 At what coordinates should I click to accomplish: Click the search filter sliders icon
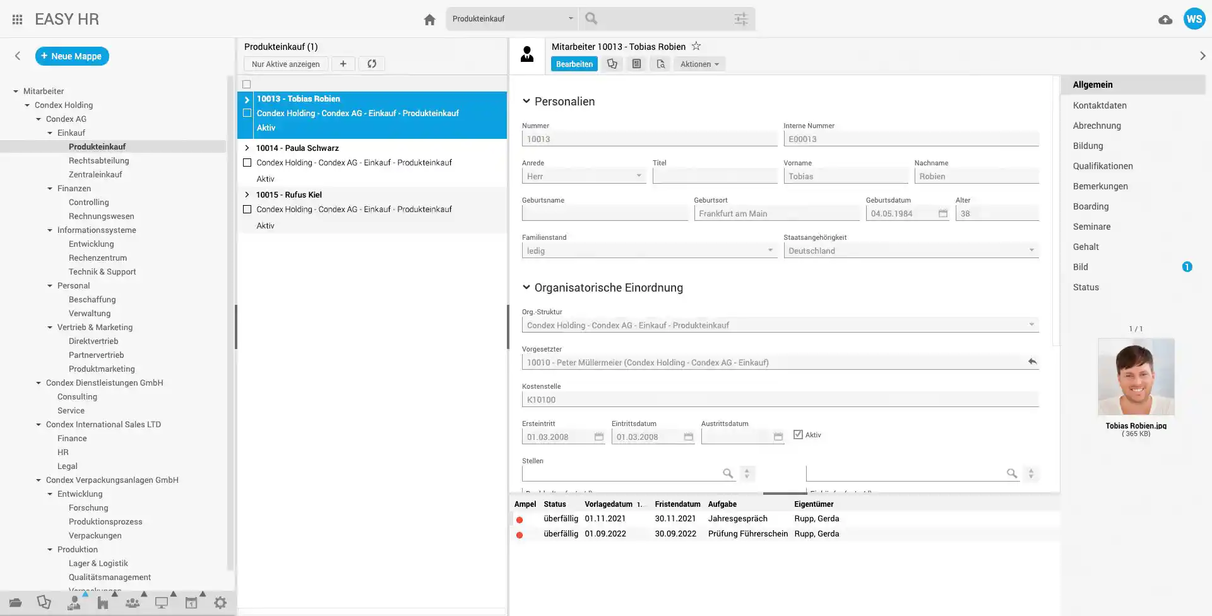(741, 19)
